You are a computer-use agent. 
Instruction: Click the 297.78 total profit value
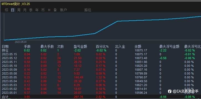pyautogui.click(x=79, y=97)
